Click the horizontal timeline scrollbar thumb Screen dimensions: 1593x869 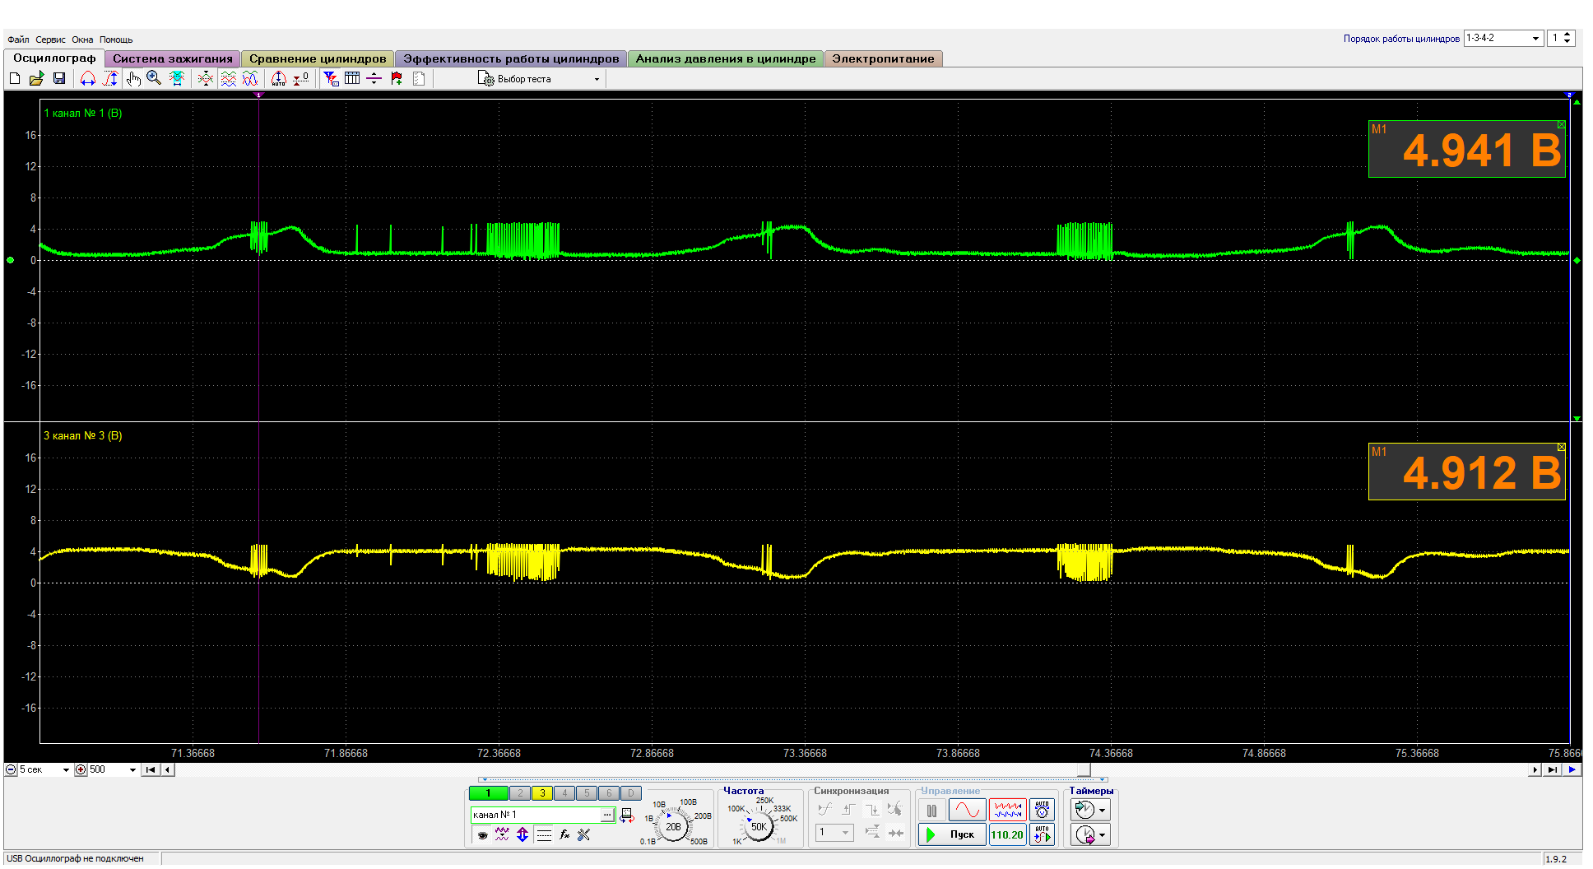[1084, 769]
